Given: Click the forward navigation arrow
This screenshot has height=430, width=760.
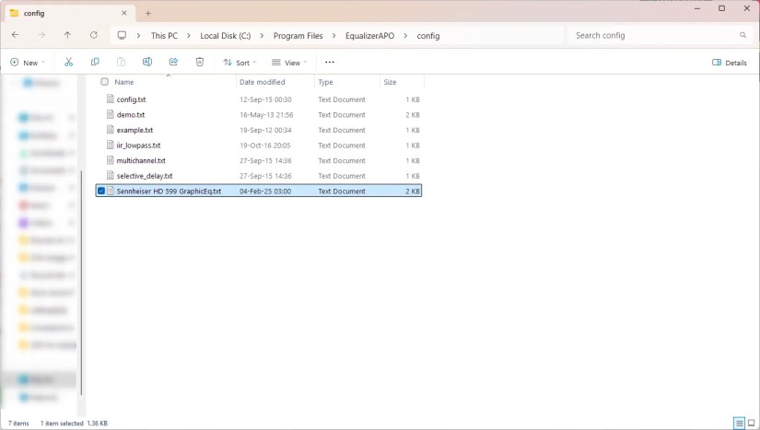Looking at the screenshot, I should point(41,35).
